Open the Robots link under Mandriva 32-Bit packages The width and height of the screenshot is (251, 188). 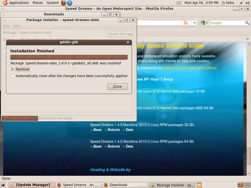pyautogui.click(x=114, y=130)
